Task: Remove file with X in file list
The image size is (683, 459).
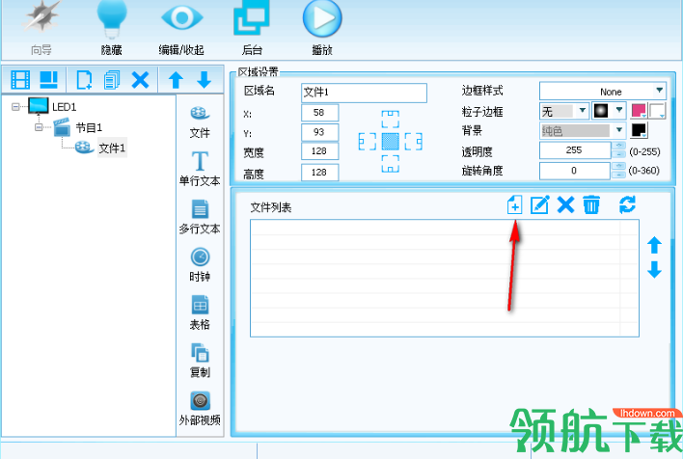Action: pos(565,204)
